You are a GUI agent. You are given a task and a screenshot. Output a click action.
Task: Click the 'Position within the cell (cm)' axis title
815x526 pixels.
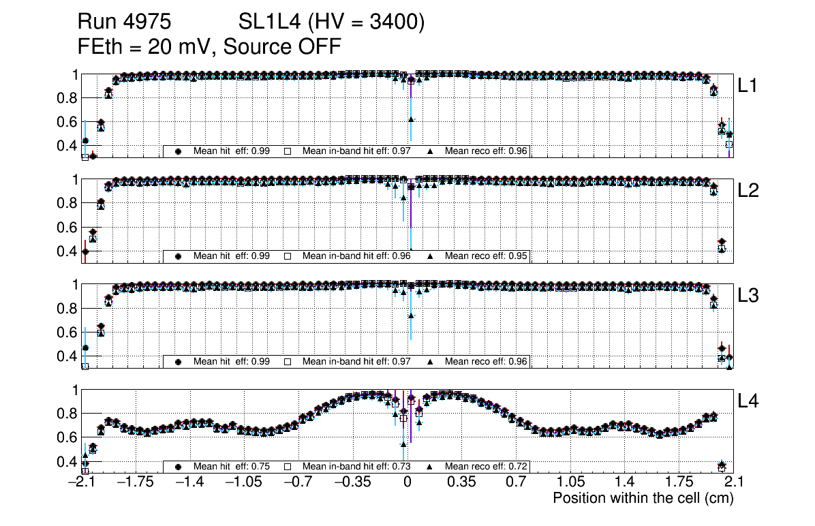(x=643, y=498)
